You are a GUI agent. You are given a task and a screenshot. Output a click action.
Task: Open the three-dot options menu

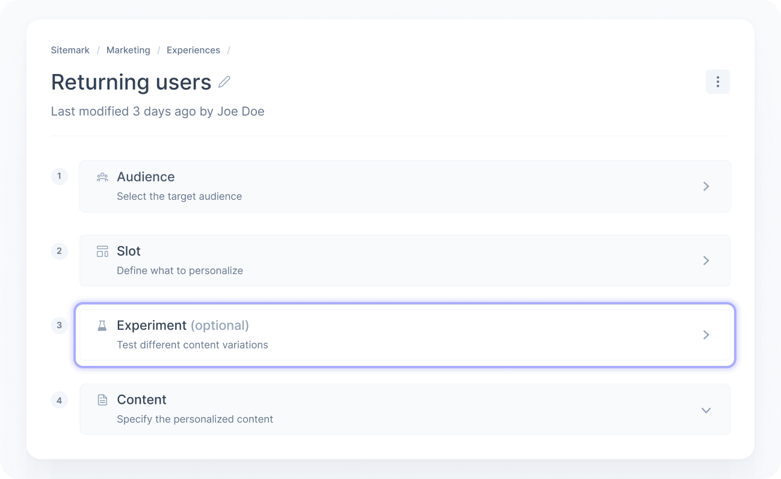tap(717, 81)
